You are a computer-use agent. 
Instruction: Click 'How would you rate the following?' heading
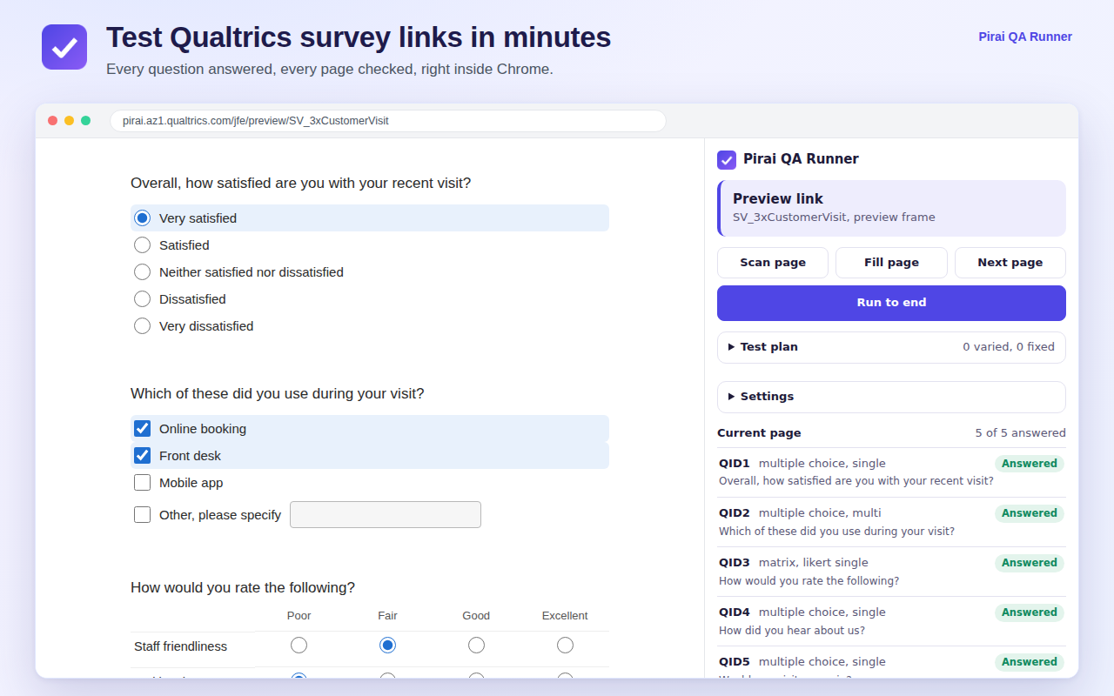243,588
